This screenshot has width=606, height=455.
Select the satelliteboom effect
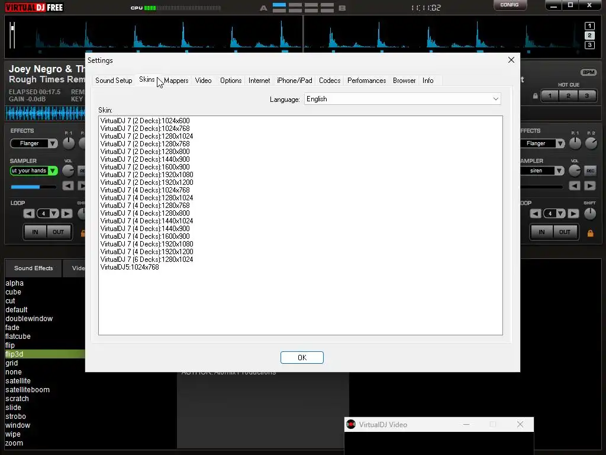click(x=27, y=390)
